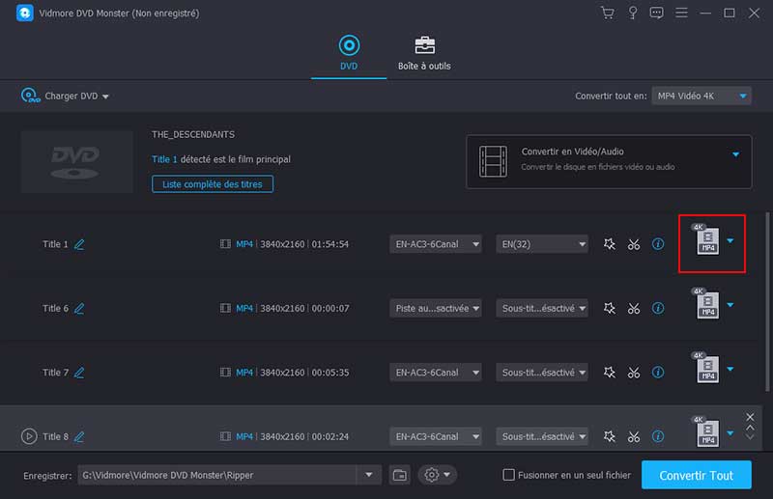This screenshot has width=773, height=499.
Task: Play Title 8 preview
Action: coord(29,436)
